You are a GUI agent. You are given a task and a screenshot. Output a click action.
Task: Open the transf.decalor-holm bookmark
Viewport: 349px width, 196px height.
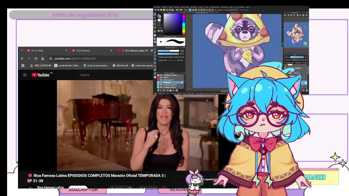tap(67, 66)
